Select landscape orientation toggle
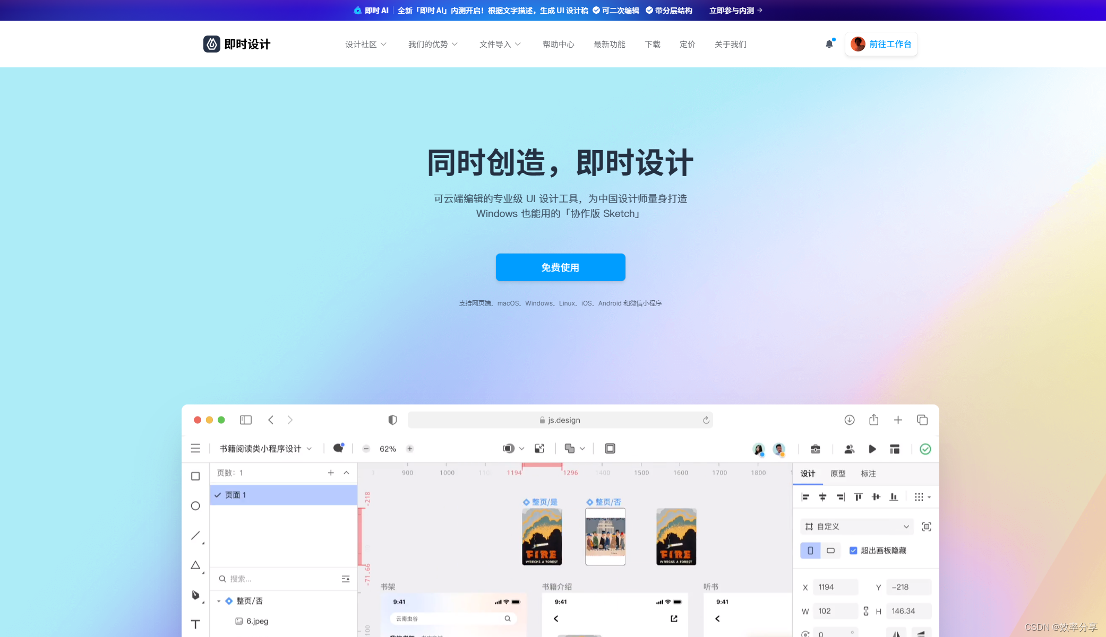 [x=830, y=551]
